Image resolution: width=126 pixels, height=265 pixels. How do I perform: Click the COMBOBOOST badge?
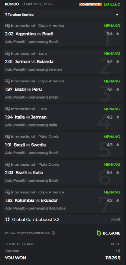point(90,5)
